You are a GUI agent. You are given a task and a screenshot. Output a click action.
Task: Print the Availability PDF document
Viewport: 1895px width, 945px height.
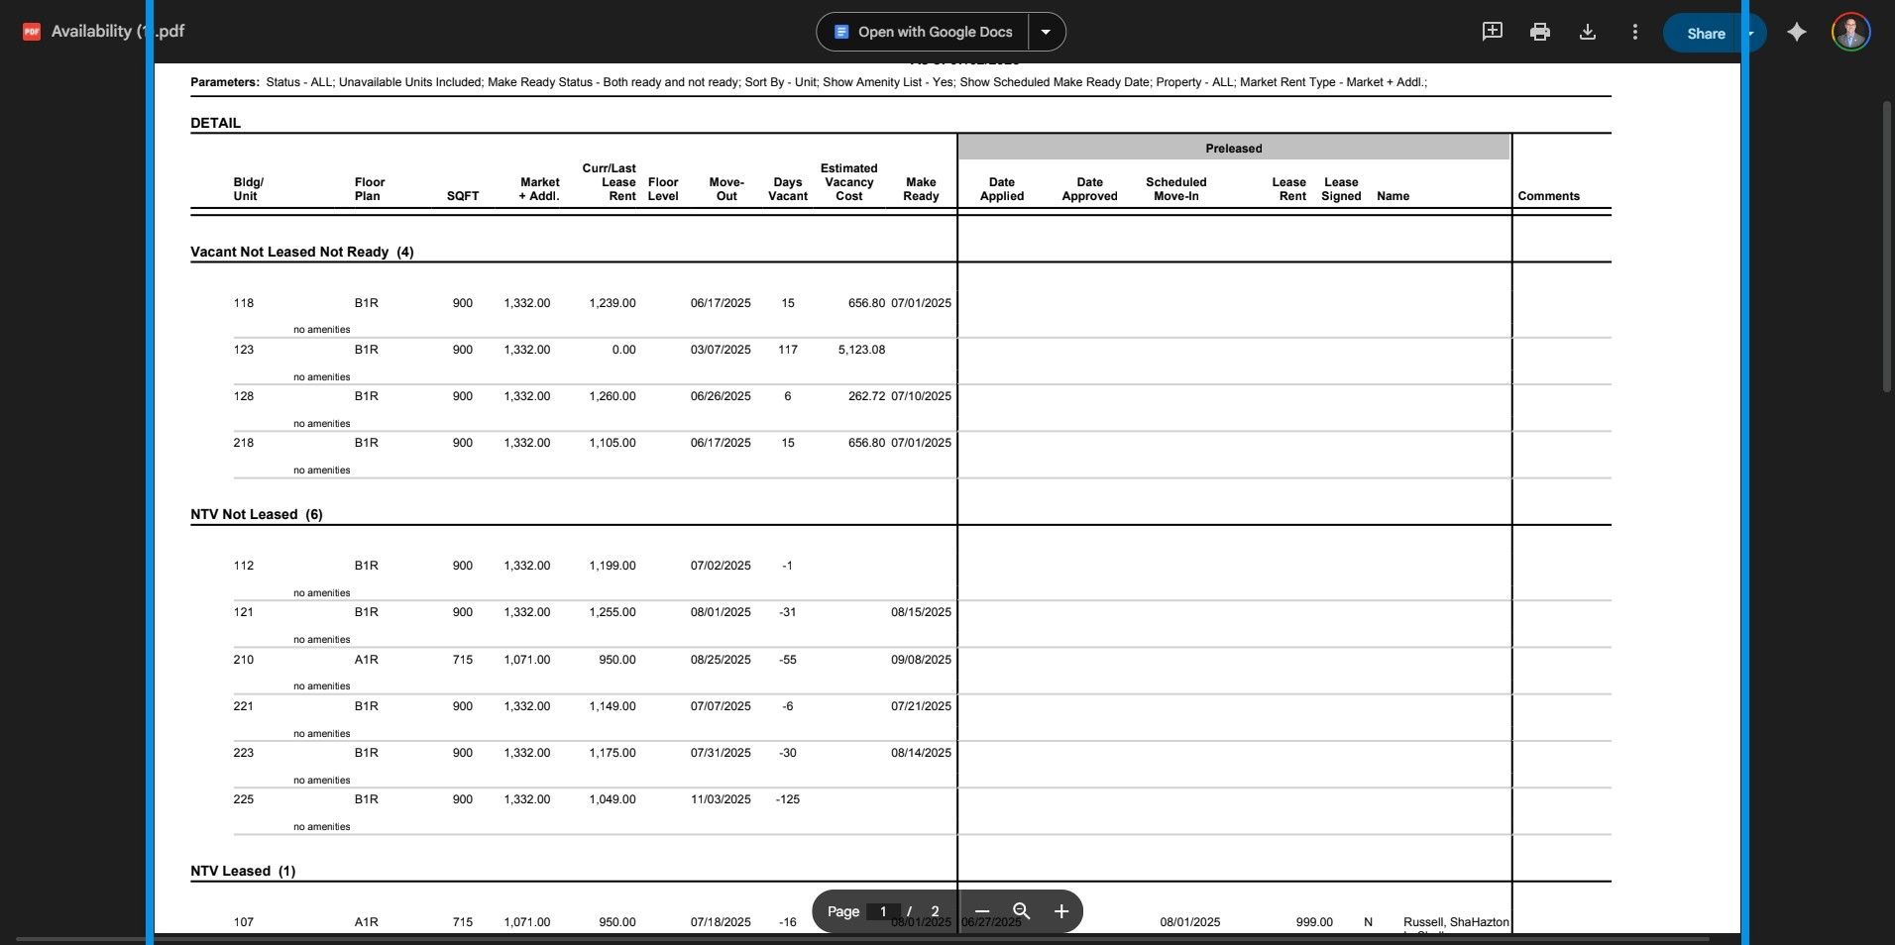(x=1539, y=32)
